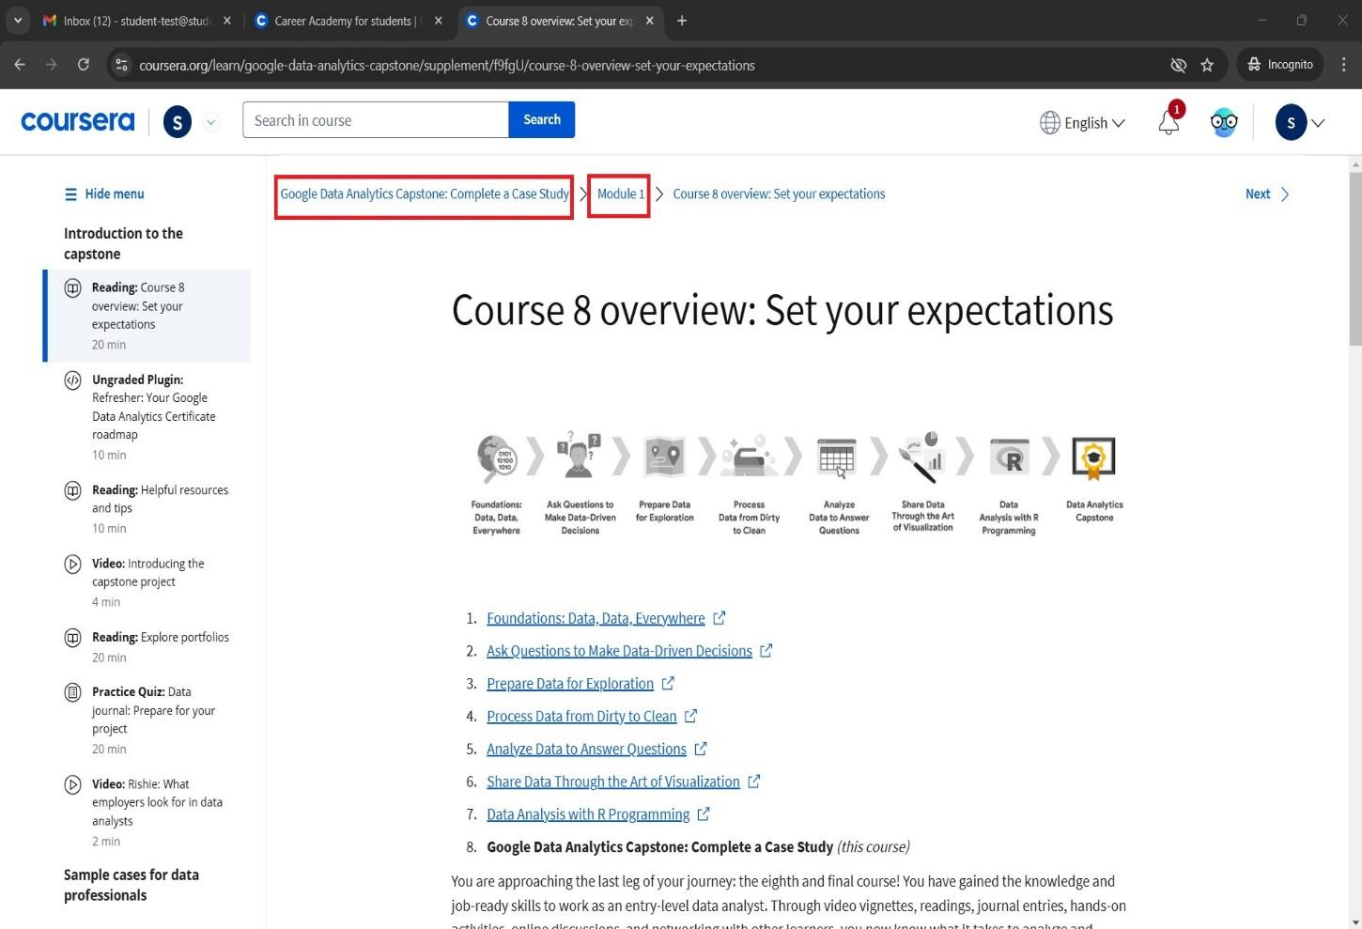
Task: Click the Introduction to the capstone heading
Action: [x=123, y=243]
